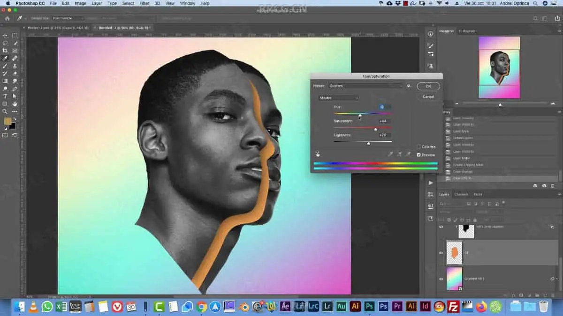This screenshot has width=563, height=316.
Task: Toggle visibility of the Drop Shadow layer
Action: pos(441,227)
